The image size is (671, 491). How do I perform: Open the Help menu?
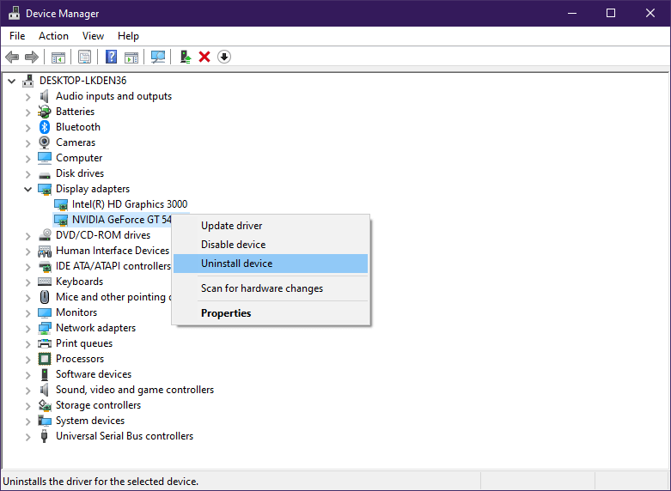pyautogui.click(x=128, y=36)
